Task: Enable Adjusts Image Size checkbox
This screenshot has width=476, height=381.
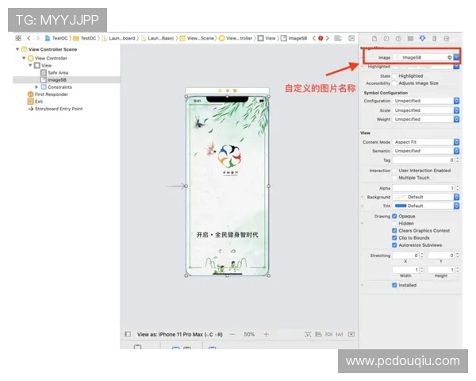Action: (x=394, y=83)
